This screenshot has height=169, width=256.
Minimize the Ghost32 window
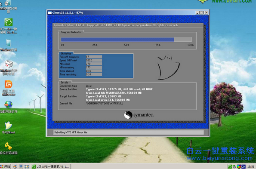[197, 12]
